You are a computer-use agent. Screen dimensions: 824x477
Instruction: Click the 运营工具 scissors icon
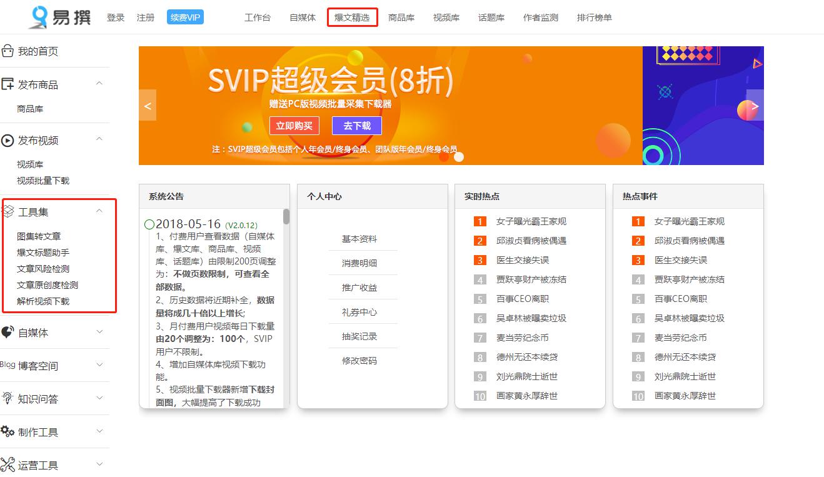click(x=7, y=464)
